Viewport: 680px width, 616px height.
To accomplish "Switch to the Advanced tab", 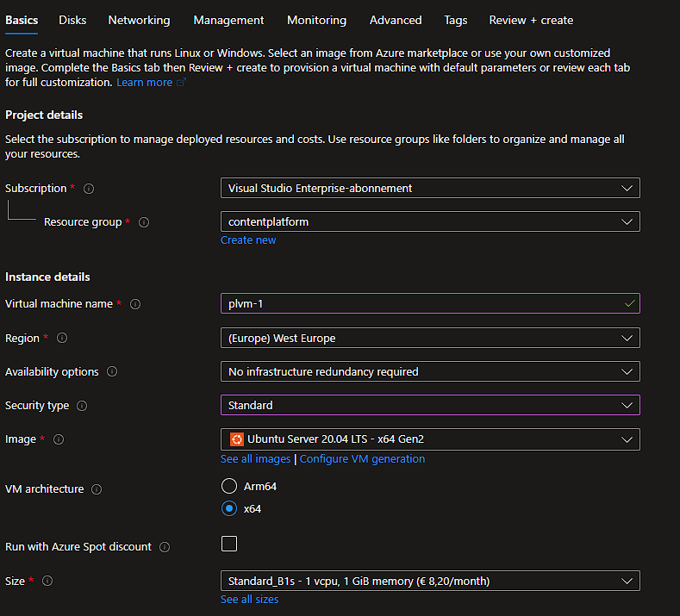I will (x=396, y=21).
